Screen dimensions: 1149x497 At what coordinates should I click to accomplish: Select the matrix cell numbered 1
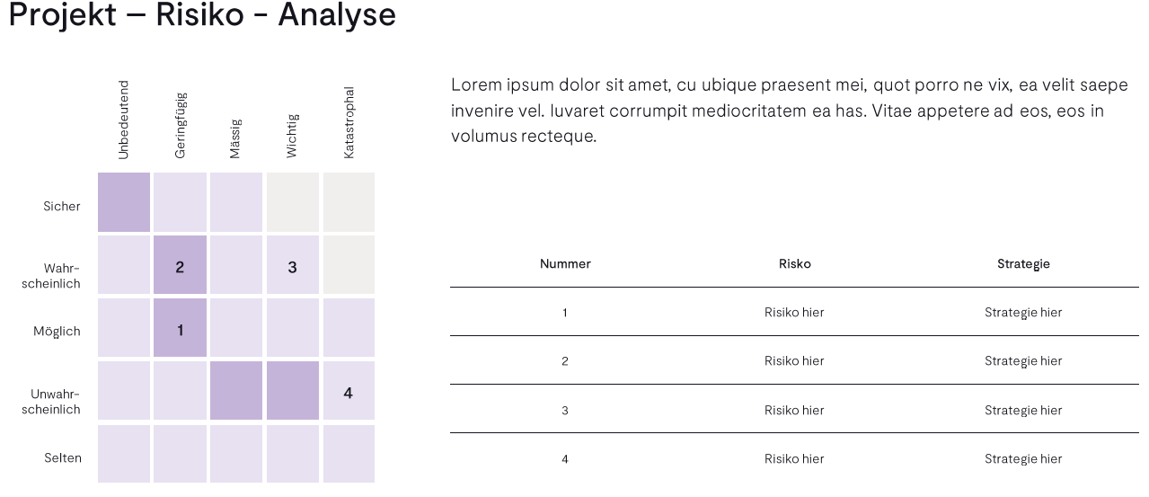(x=180, y=328)
